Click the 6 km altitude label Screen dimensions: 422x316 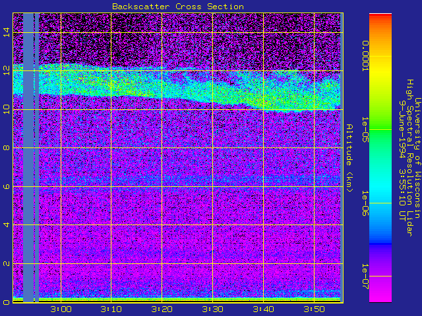7,186
